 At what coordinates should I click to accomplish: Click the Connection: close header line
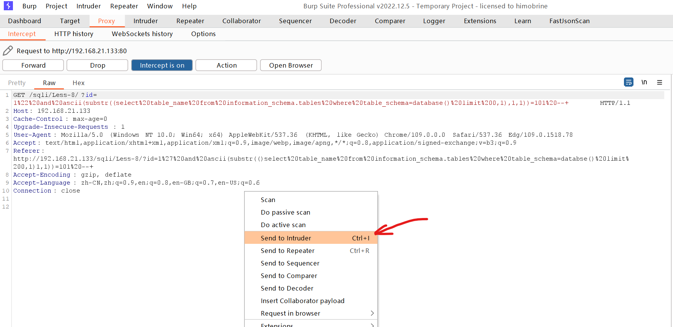[47, 191]
